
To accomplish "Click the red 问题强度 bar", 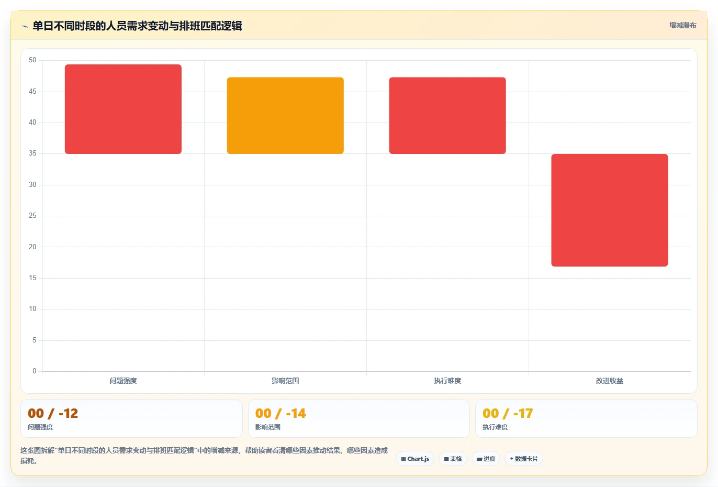I will (x=123, y=109).
